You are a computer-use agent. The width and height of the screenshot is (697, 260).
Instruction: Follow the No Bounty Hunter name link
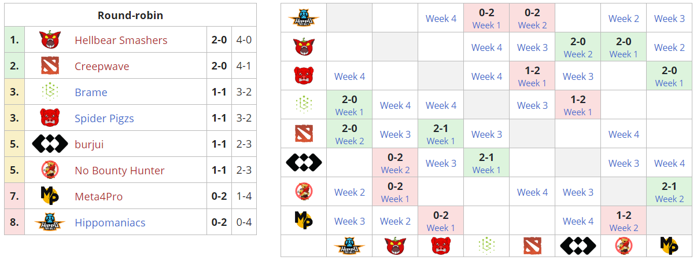(119, 170)
